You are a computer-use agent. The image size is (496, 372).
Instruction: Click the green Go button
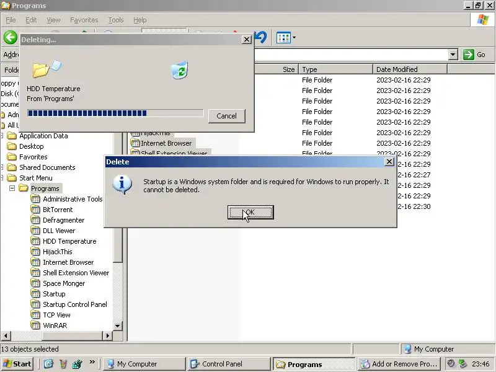pyautogui.click(x=474, y=55)
